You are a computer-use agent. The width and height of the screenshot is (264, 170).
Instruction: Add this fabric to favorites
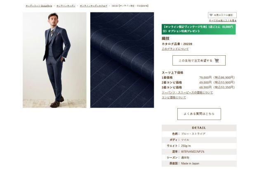(222, 15)
